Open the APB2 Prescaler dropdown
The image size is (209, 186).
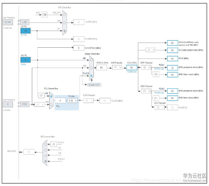pyautogui.click(x=146, y=91)
